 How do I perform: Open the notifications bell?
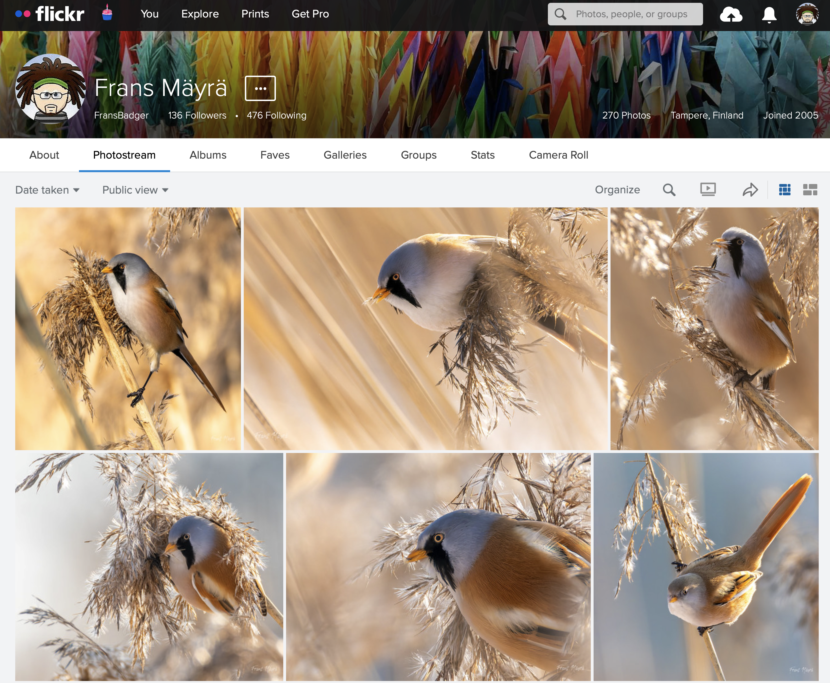769,15
